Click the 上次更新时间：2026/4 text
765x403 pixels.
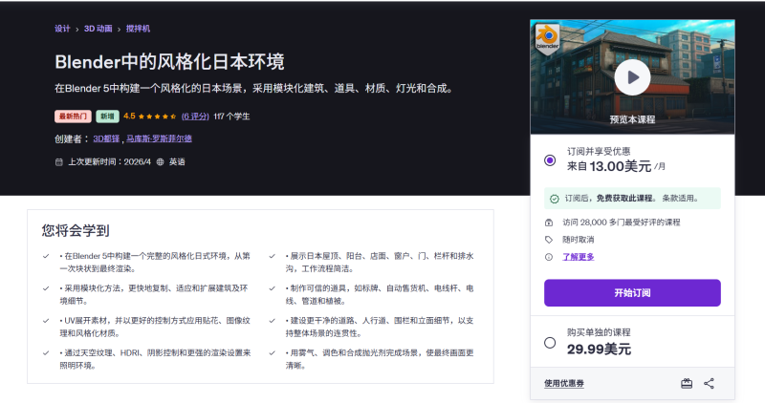(x=109, y=161)
